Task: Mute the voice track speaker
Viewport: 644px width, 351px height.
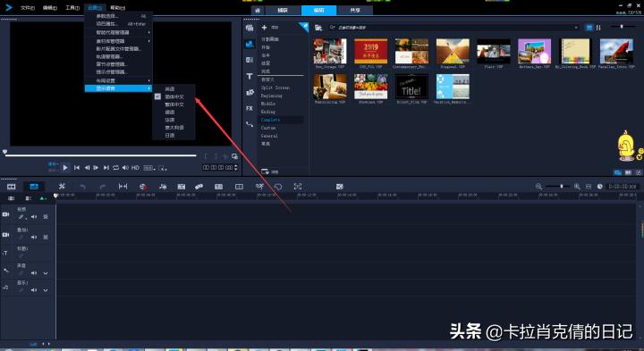Action: 34,273
